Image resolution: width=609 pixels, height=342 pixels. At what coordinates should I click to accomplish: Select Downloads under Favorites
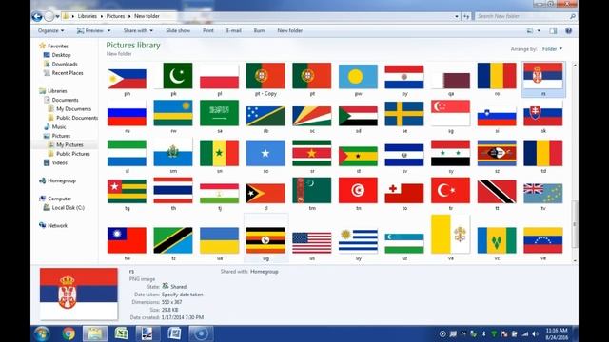click(x=65, y=64)
